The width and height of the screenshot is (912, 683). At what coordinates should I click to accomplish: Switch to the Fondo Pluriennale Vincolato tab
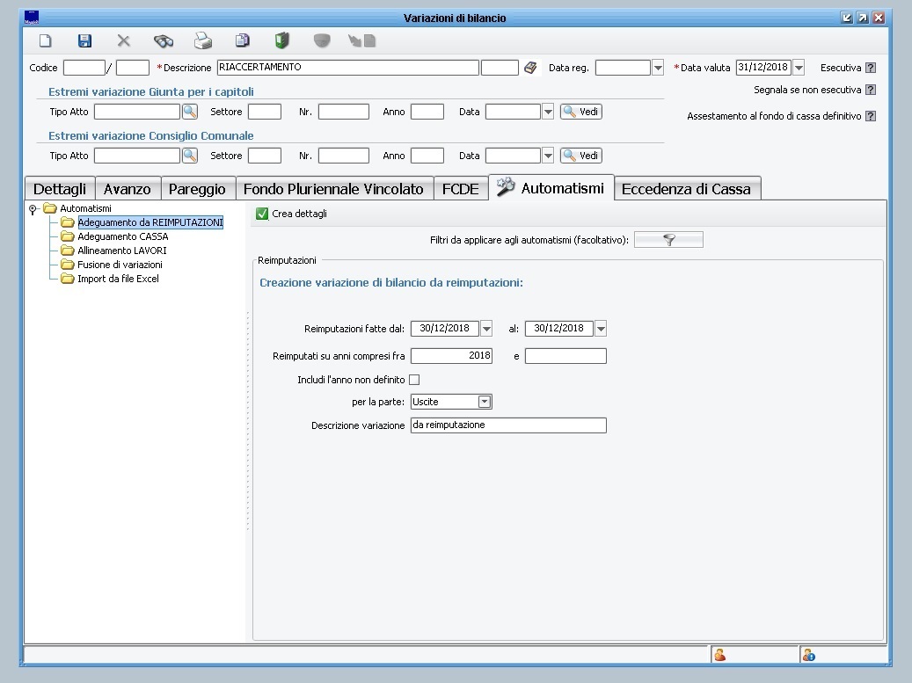(333, 189)
